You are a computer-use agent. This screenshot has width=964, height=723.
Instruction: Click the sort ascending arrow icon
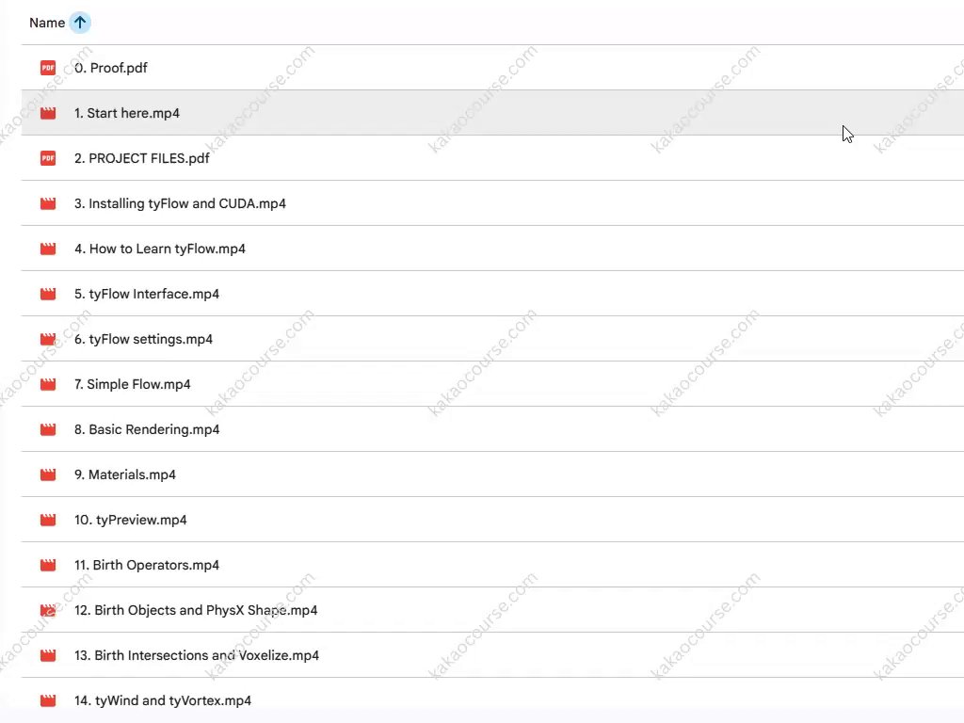pyautogui.click(x=80, y=23)
